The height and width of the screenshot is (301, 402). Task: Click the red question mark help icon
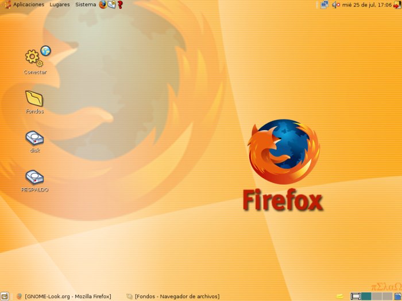point(120,5)
